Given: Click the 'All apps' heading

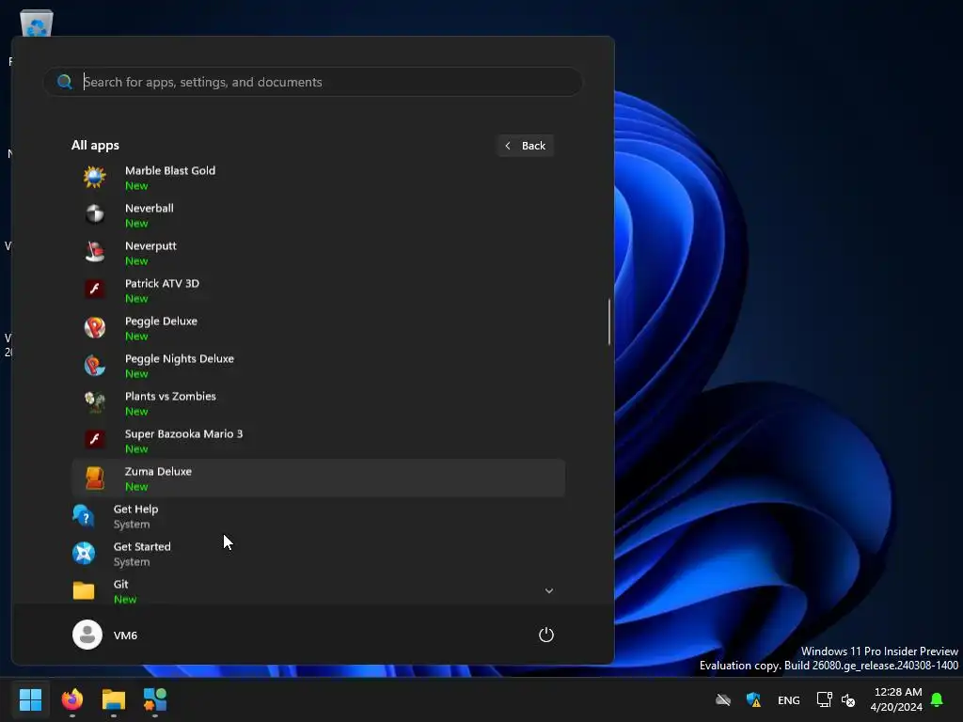Looking at the screenshot, I should click(x=95, y=146).
